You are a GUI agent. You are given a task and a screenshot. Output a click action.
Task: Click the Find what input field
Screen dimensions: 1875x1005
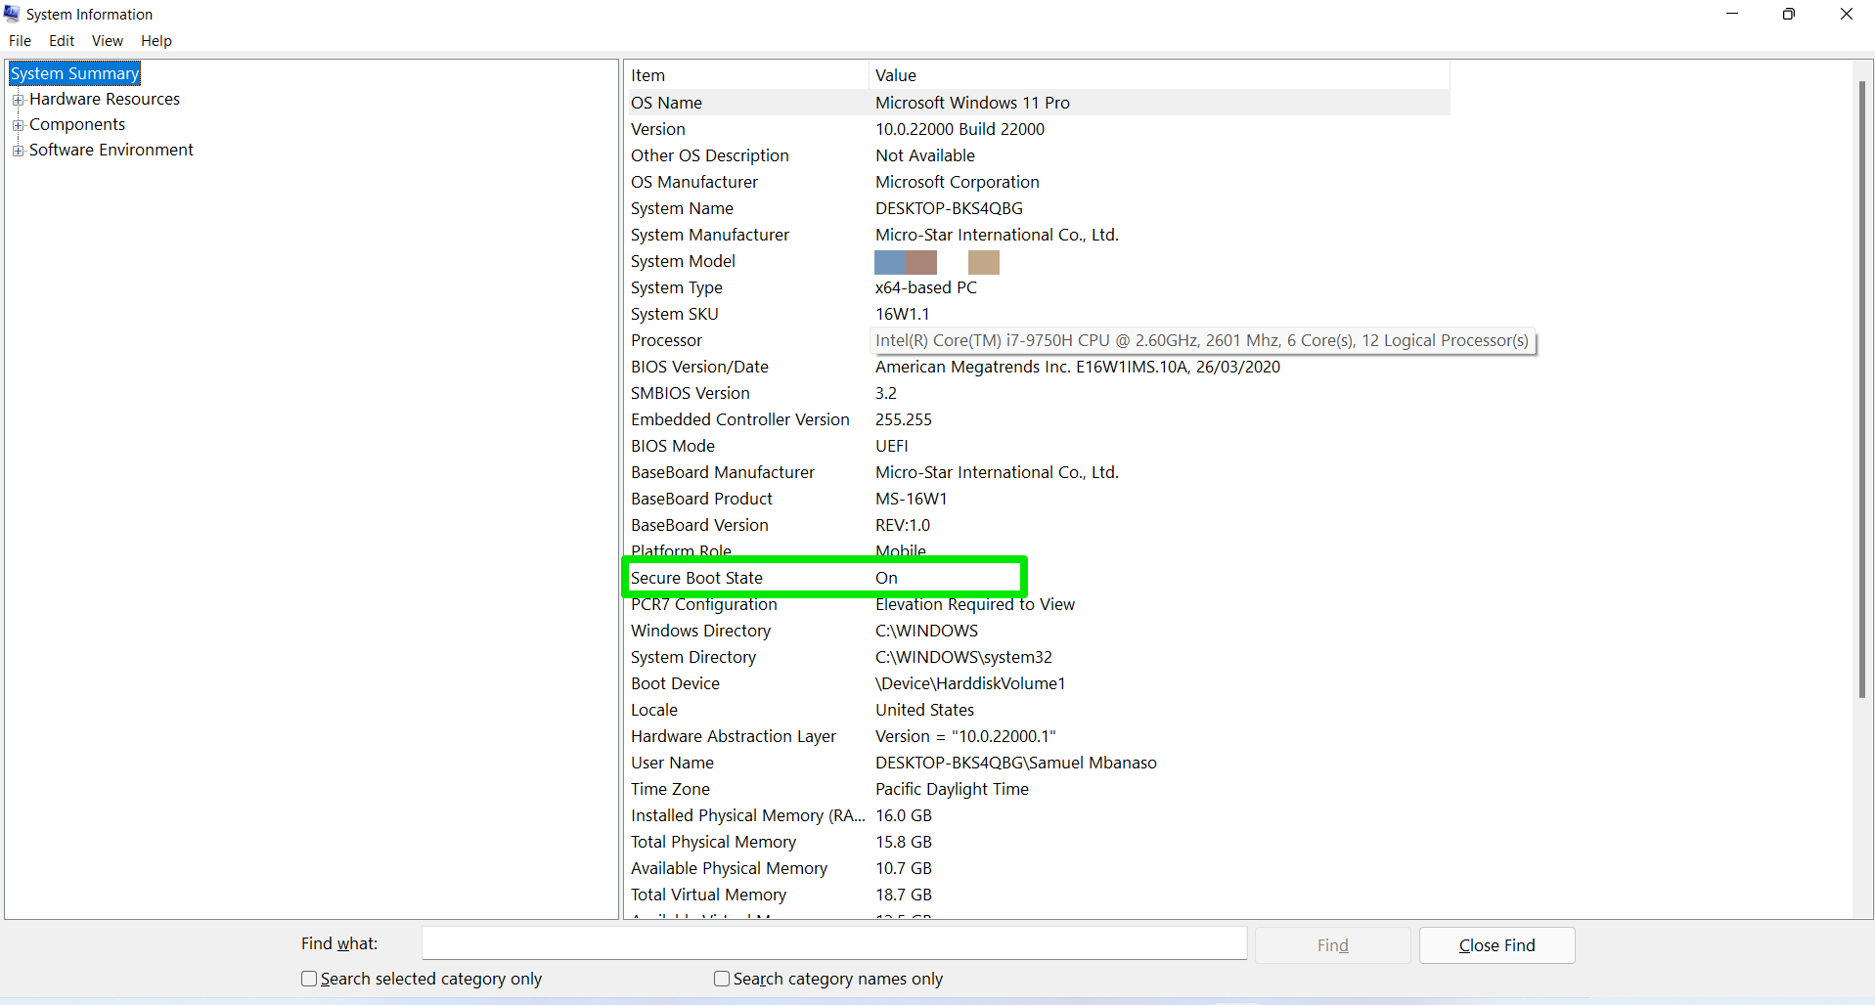(834, 943)
